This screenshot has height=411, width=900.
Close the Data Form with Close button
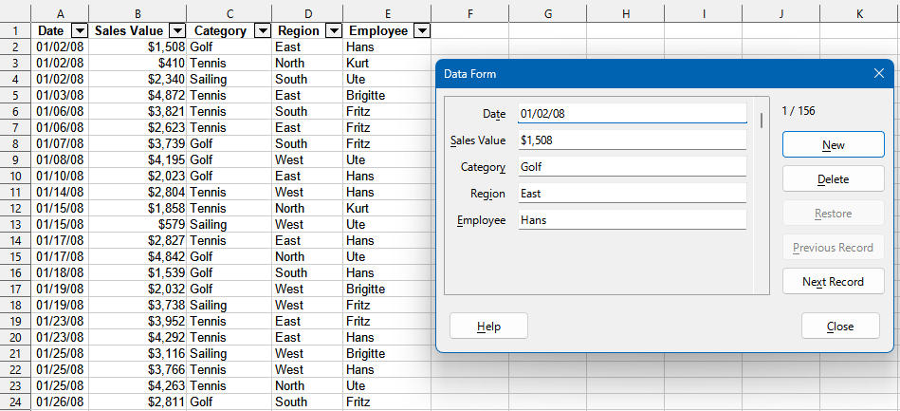pos(840,326)
